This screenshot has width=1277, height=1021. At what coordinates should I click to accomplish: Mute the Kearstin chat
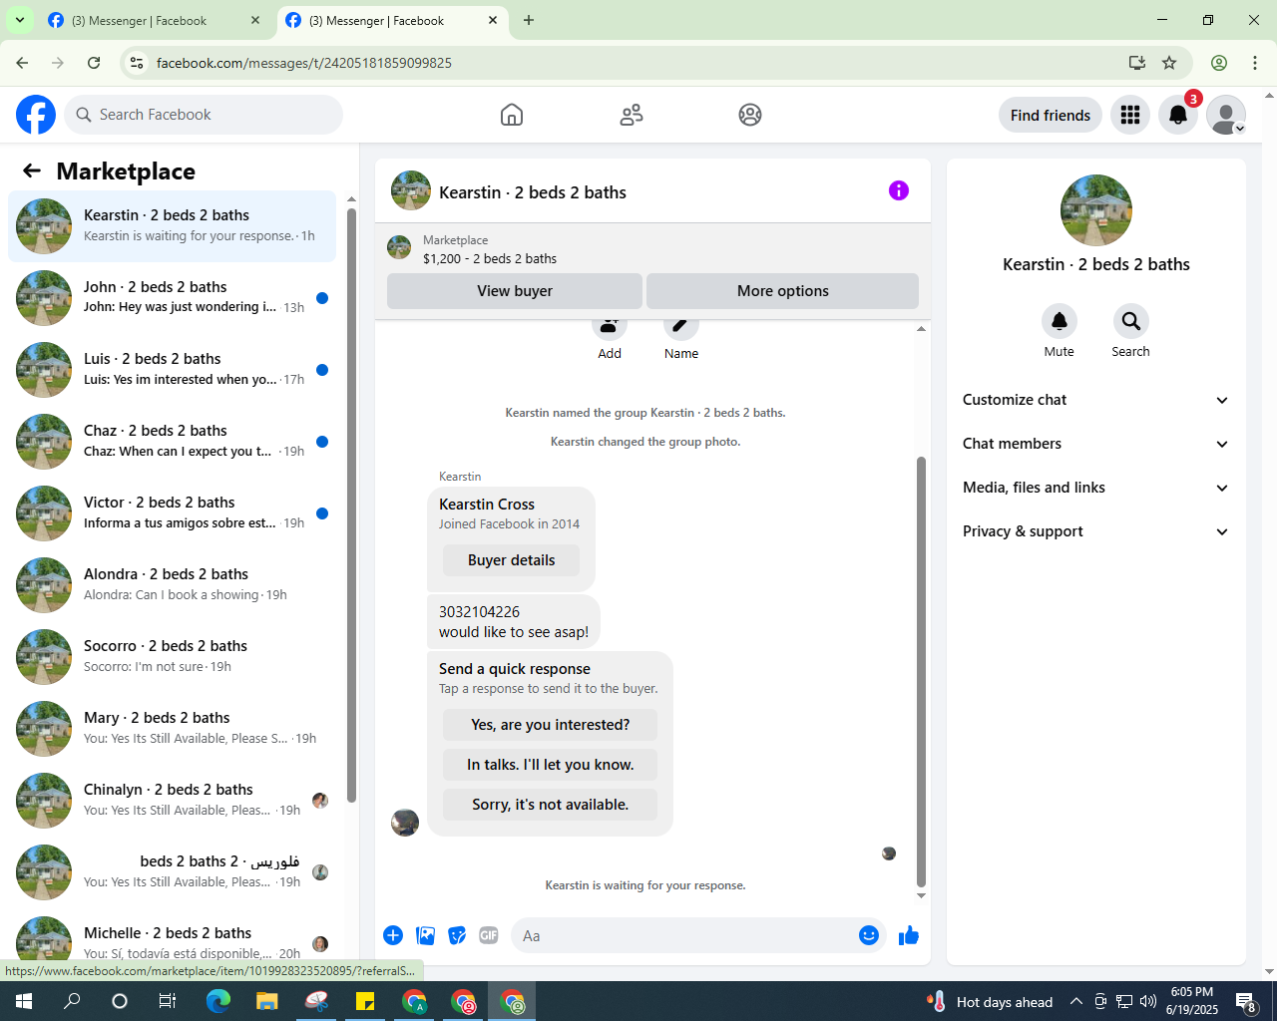pyautogui.click(x=1060, y=321)
